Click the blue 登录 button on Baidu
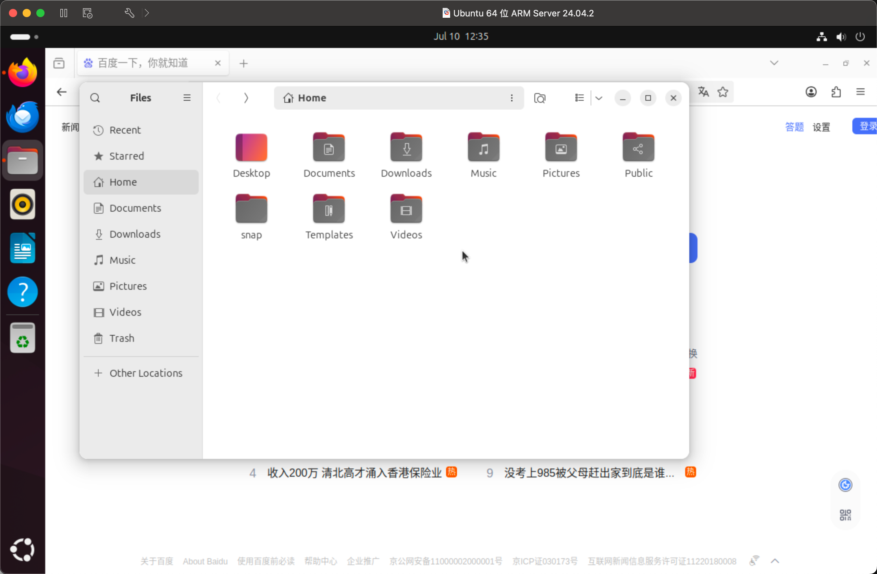 (865, 126)
